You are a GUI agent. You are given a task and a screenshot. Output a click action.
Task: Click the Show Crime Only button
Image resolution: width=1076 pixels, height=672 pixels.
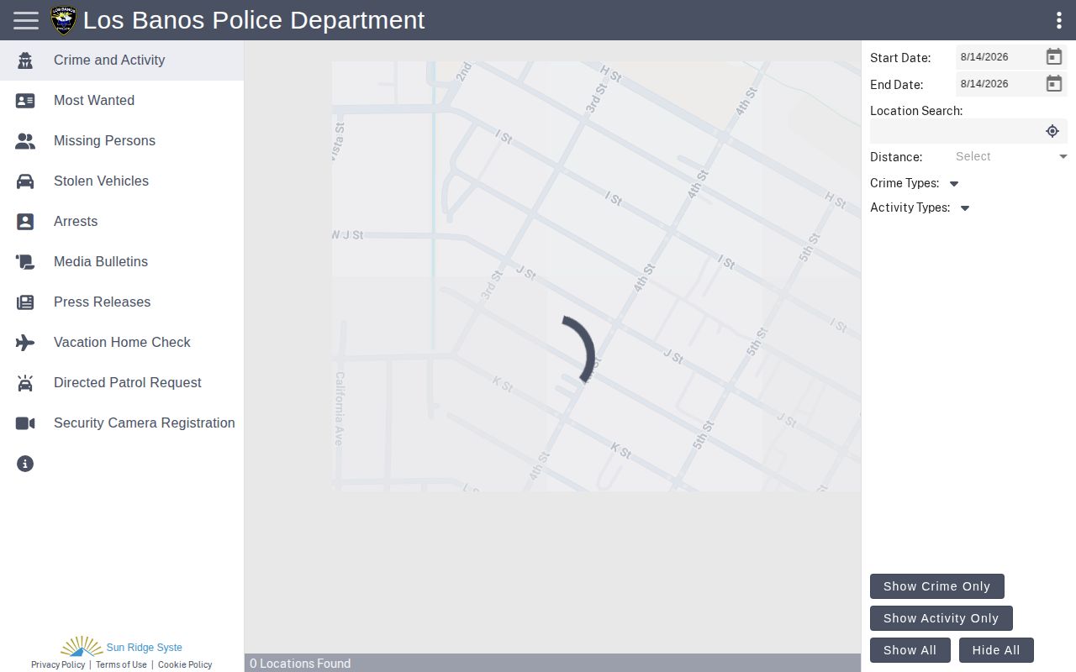tap(937, 586)
